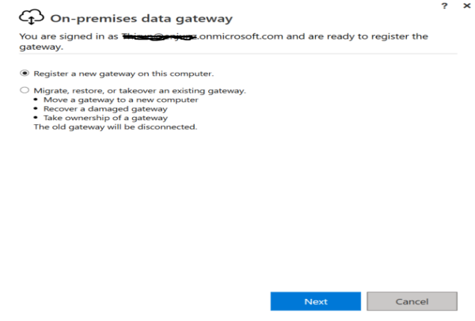Image resolution: width=475 pixels, height=321 pixels.
Task: Open help via the question mark icon
Action: click(x=444, y=6)
